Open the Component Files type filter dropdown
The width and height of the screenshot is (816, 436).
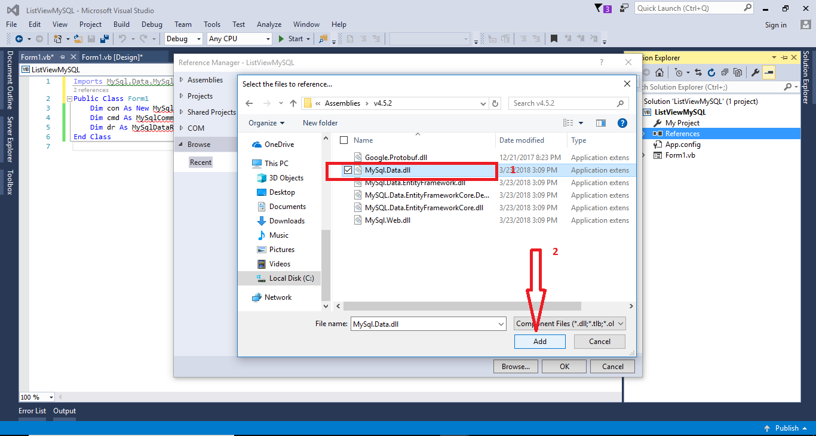point(570,324)
